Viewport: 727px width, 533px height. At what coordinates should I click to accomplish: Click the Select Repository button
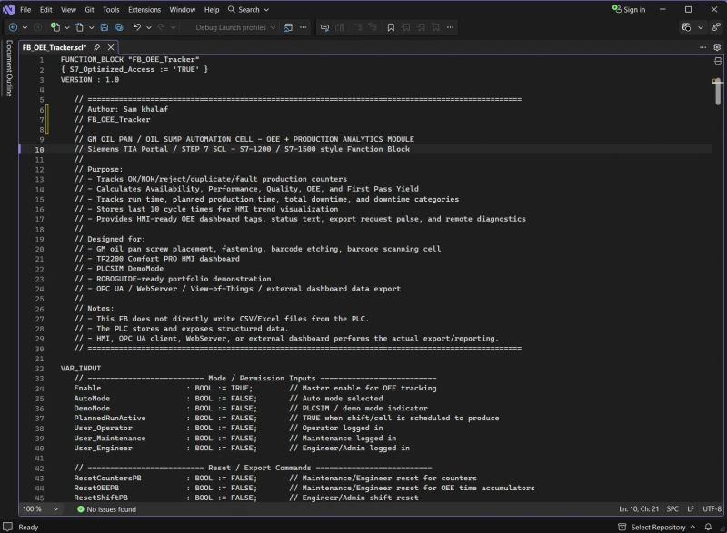[x=658, y=527]
